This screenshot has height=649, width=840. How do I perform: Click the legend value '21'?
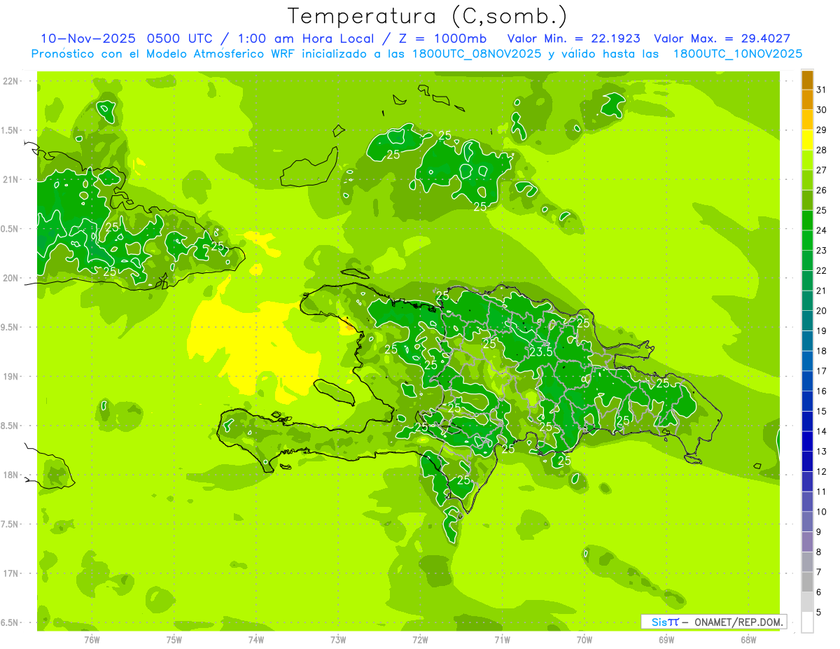[822, 291]
